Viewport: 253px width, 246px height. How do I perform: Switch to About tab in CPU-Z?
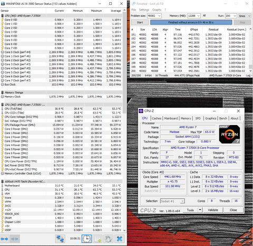click(x=235, y=118)
